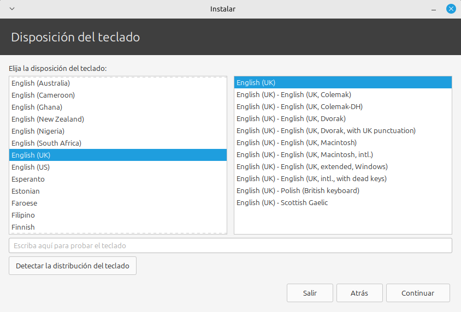
Task: Select English (Australia) layout
Action: tap(118, 83)
